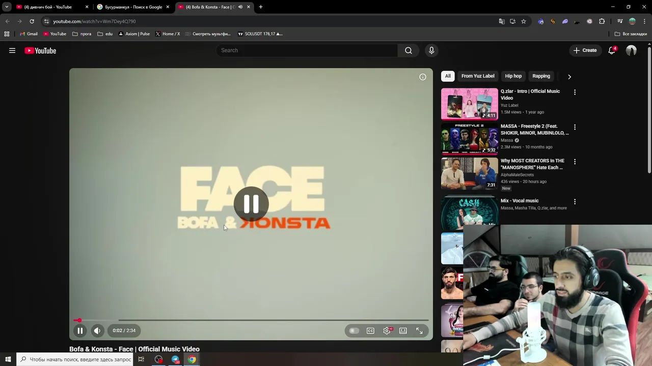Screen dimensions: 652x366
Task: Mute the Bofa & Konsta tab audio icon
Action: tap(240, 7)
